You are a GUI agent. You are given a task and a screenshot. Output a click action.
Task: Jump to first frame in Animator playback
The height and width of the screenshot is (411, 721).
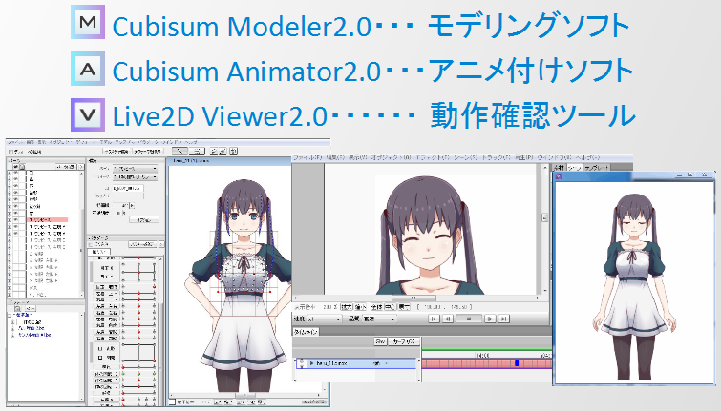pyautogui.click(x=434, y=319)
